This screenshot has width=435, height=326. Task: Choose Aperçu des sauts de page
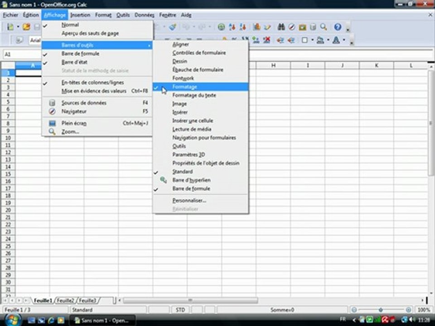pyautogui.click(x=97, y=33)
